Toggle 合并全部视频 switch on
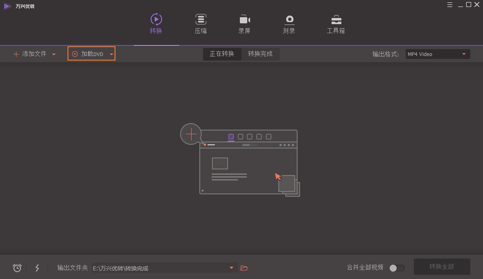483x279 pixels. pos(396,268)
